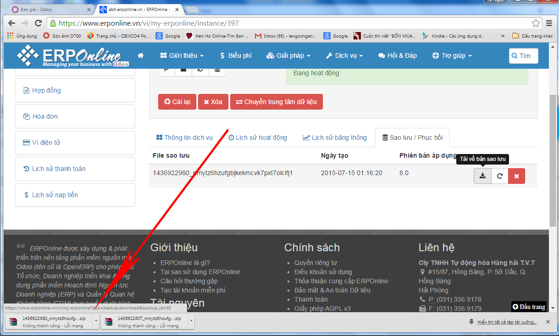Image resolution: width=559 pixels, height=336 pixels.
Task: Switch to Lịch sử hoạt động tab
Action: (x=258, y=138)
